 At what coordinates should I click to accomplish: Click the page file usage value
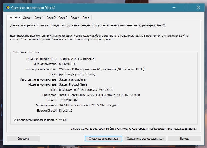pos(88,105)
